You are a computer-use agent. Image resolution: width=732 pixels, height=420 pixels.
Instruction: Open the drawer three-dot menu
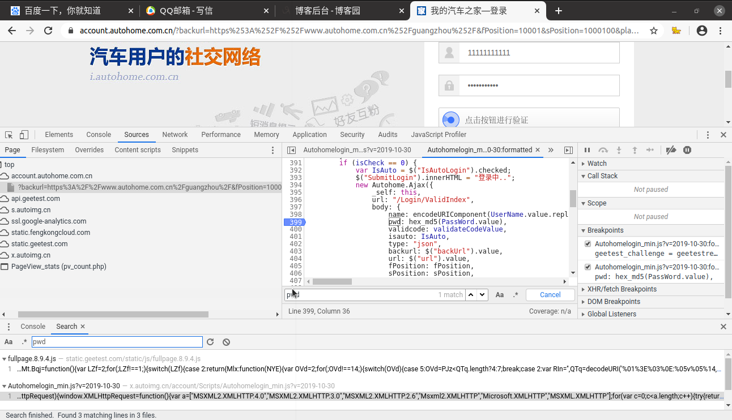click(8, 327)
